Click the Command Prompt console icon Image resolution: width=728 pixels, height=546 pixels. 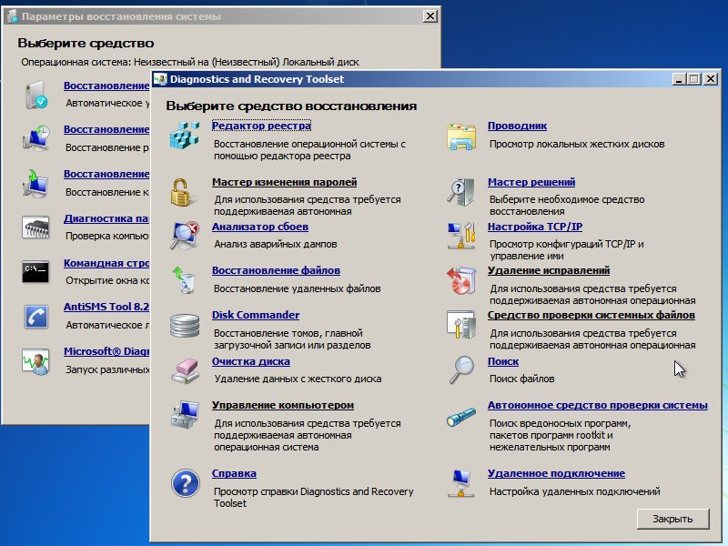coord(35,270)
